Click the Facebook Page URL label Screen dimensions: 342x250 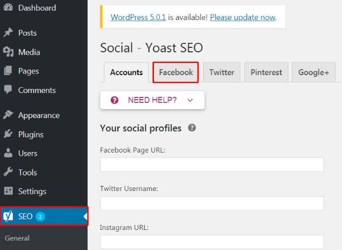[132, 150]
